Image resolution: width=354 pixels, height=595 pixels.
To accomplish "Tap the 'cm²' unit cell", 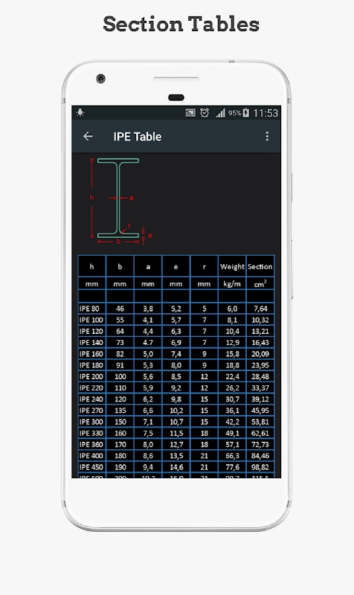I will pyautogui.click(x=260, y=283).
